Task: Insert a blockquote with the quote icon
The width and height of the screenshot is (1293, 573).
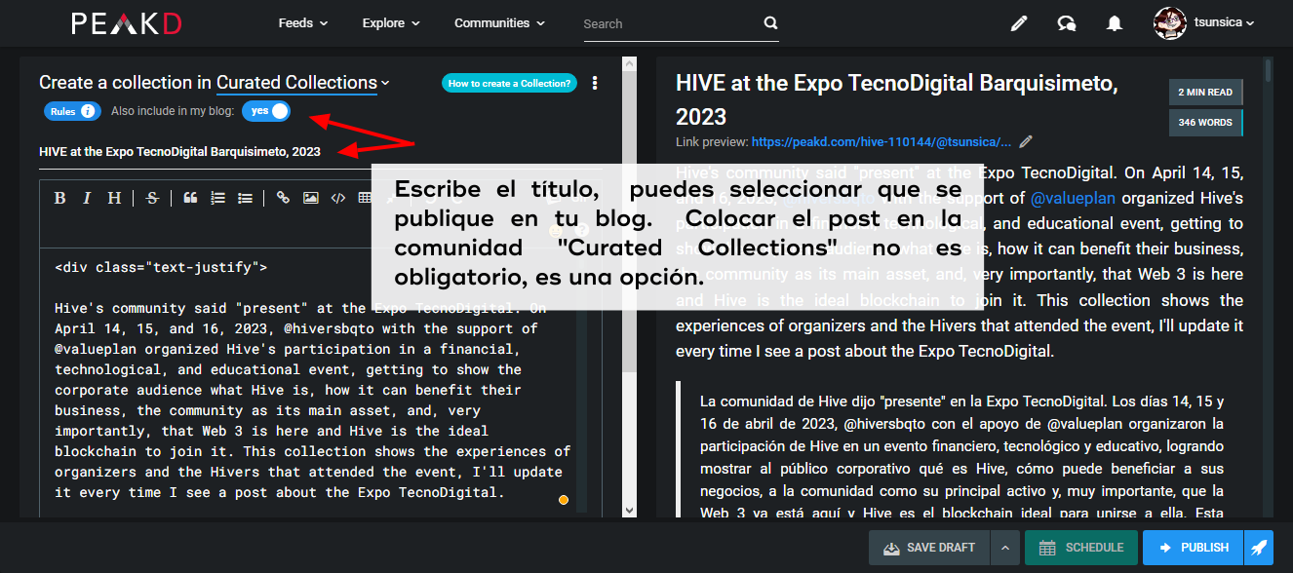Action: tap(190, 198)
